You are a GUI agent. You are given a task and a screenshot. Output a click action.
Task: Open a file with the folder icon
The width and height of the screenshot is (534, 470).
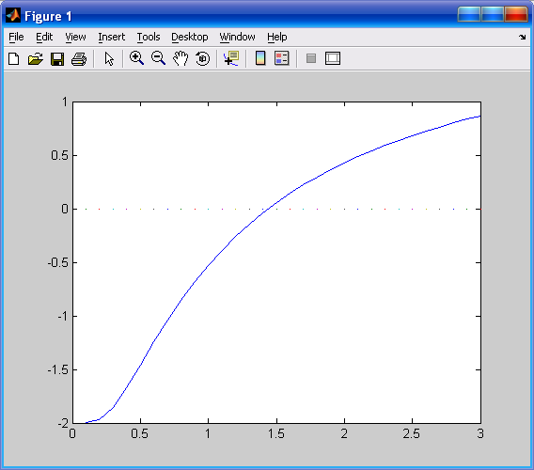36,58
